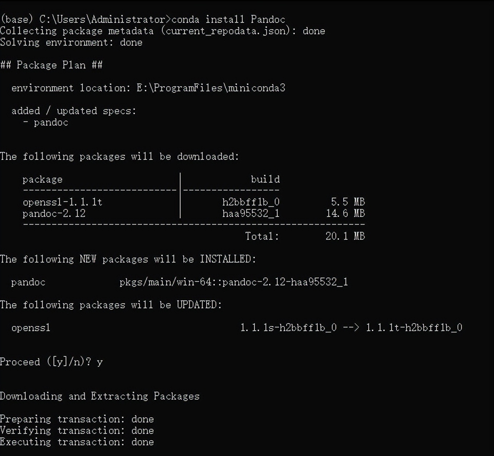Click the '- pandoc' entry under updated specs
The width and height of the screenshot is (494, 456).
point(46,122)
